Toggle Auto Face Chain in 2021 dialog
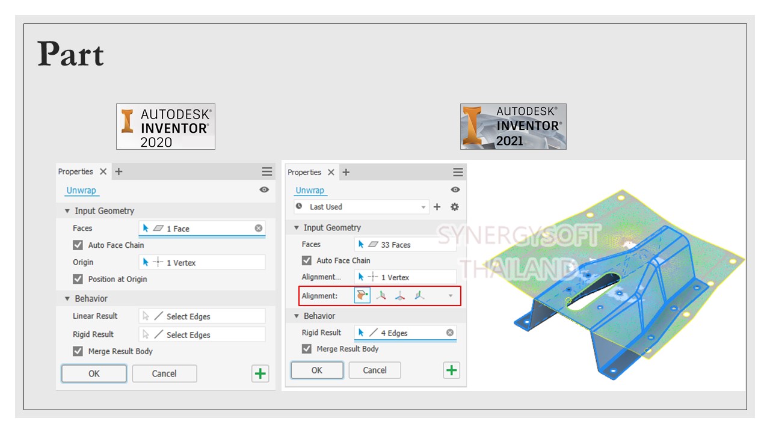 307,260
